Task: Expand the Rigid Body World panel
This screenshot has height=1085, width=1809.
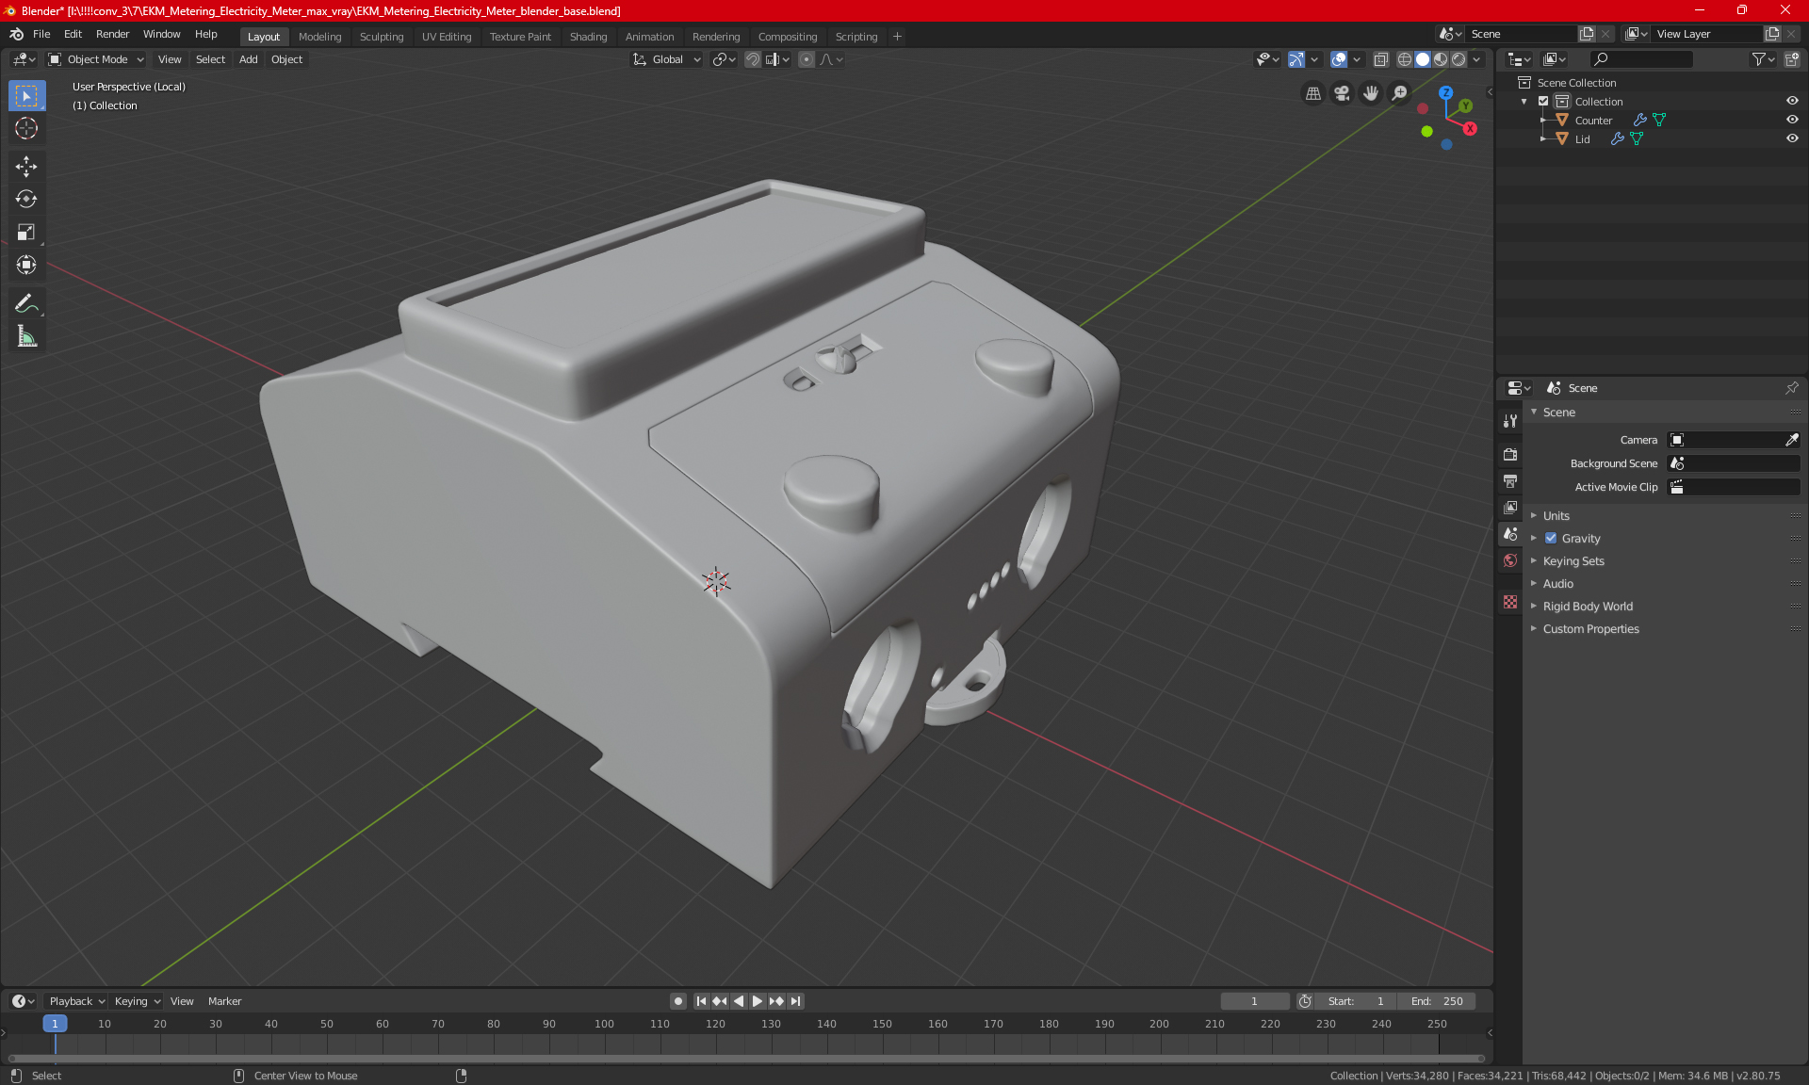Action: (1587, 607)
